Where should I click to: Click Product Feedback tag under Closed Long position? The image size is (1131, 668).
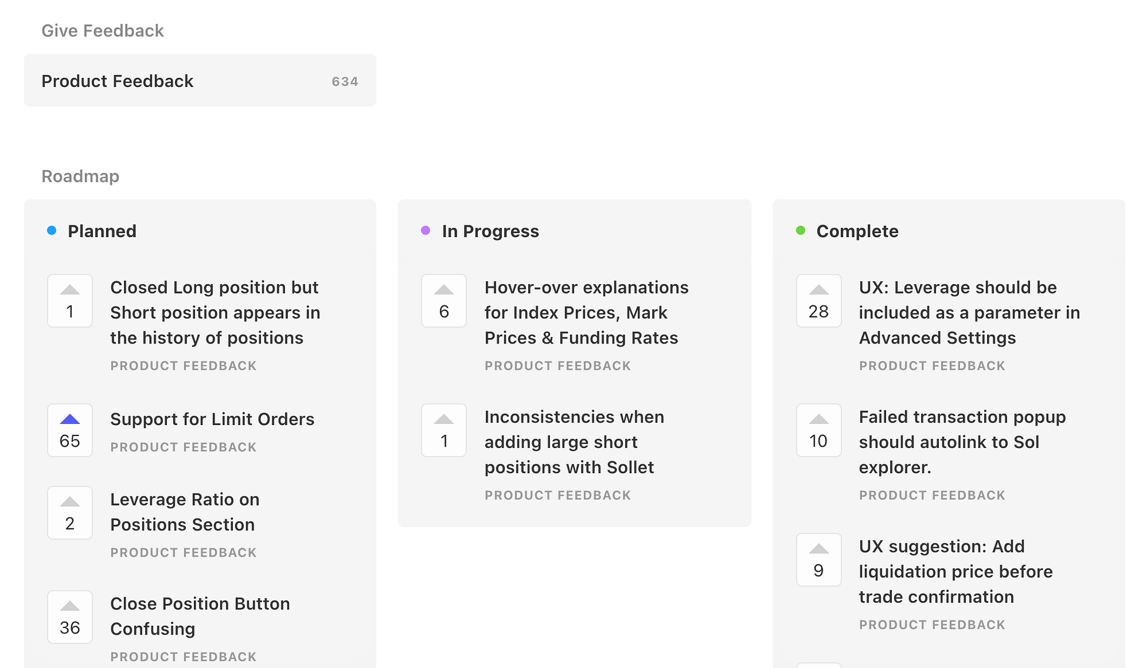(x=183, y=366)
